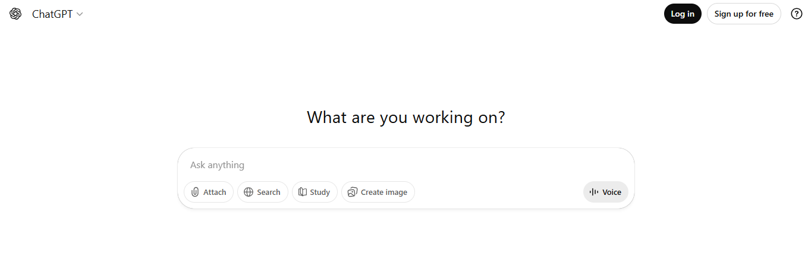Click the ChatGPT logo icon
Screen dimensions: 808x265
click(x=15, y=14)
